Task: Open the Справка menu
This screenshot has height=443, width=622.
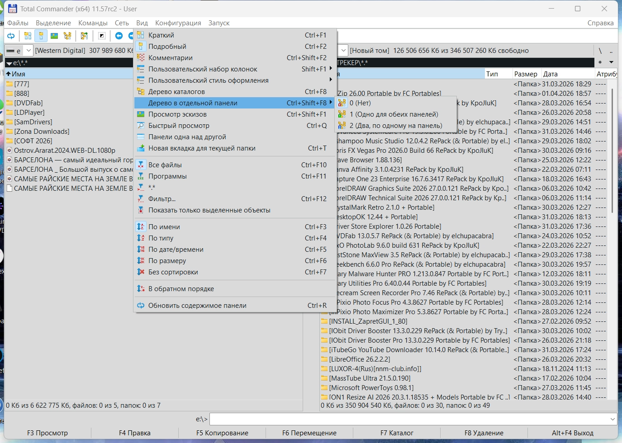Action: click(x=600, y=23)
